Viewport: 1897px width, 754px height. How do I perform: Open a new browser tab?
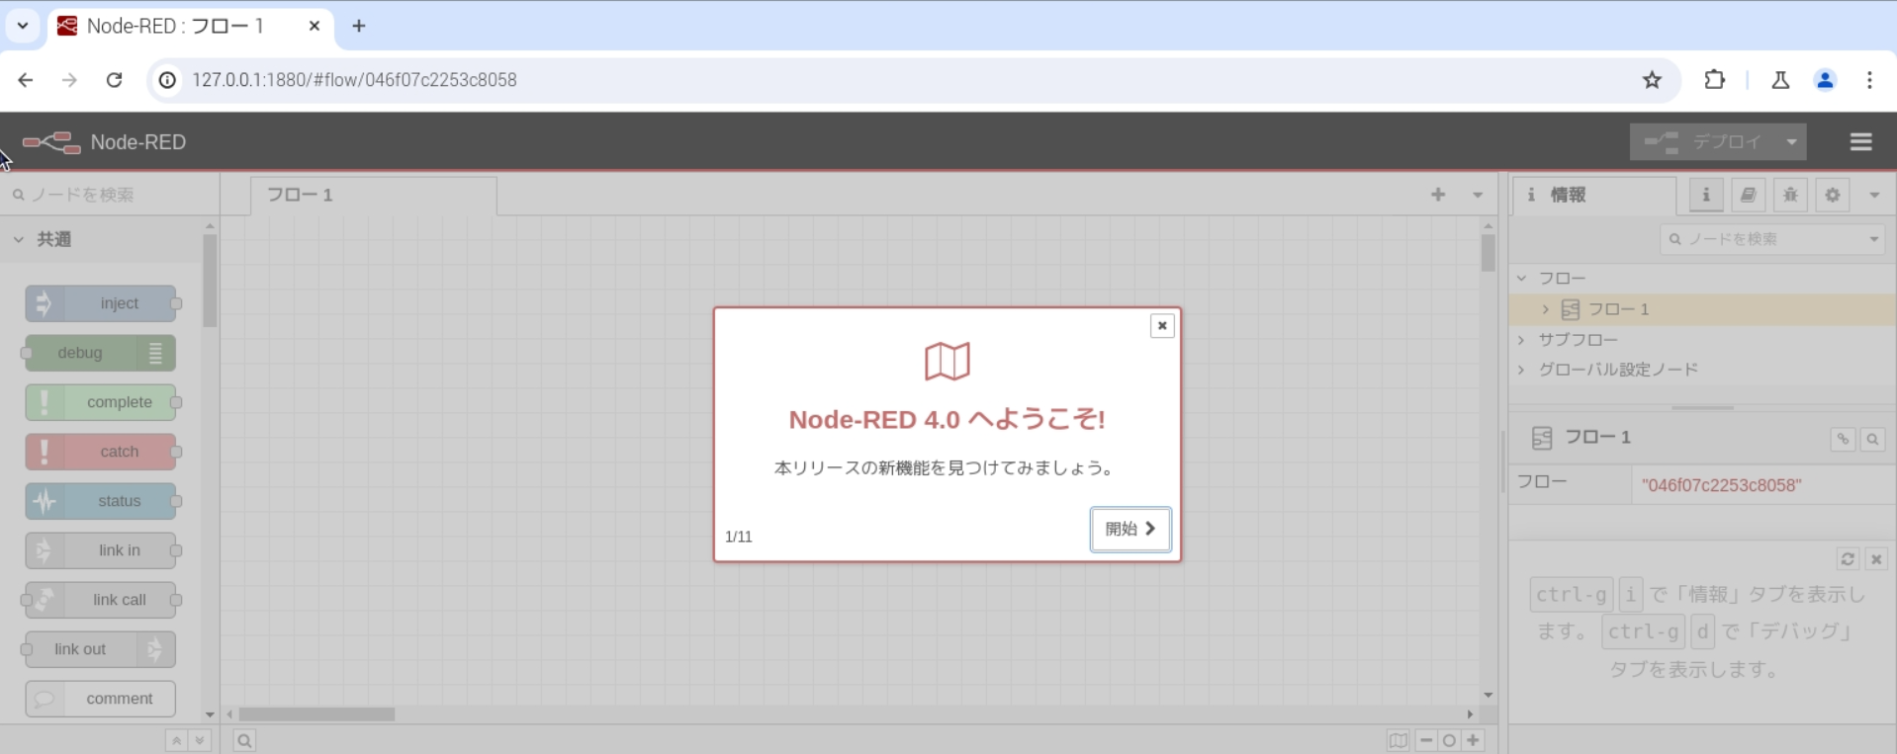[359, 26]
